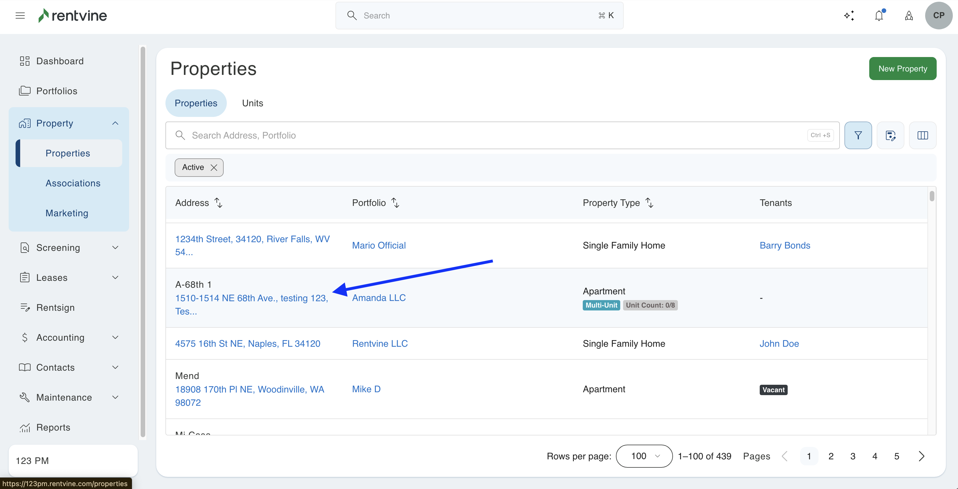Remove the Active filter chip

(x=214, y=168)
